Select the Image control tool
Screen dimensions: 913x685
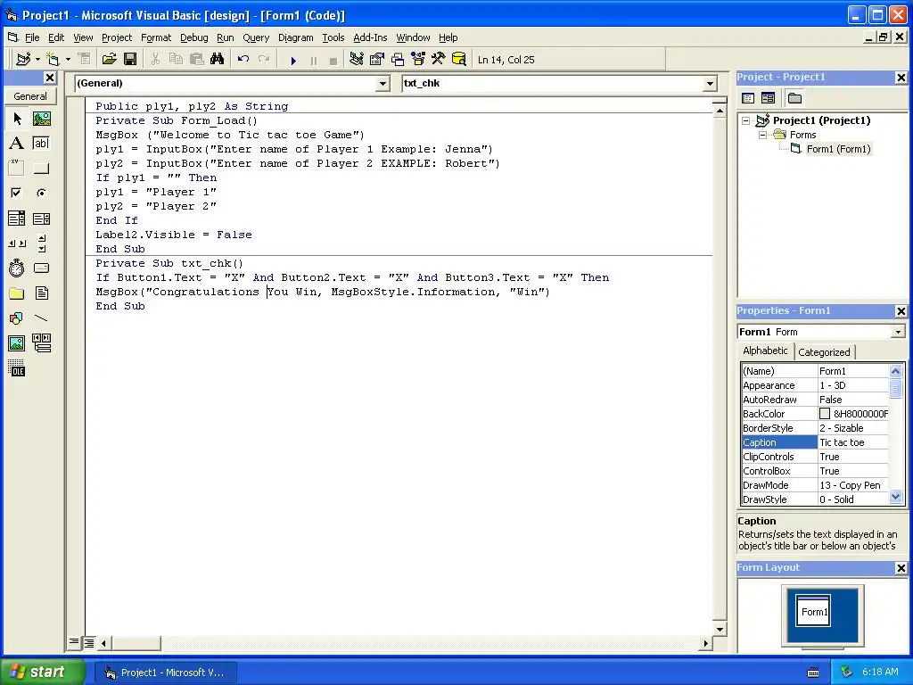coord(17,343)
